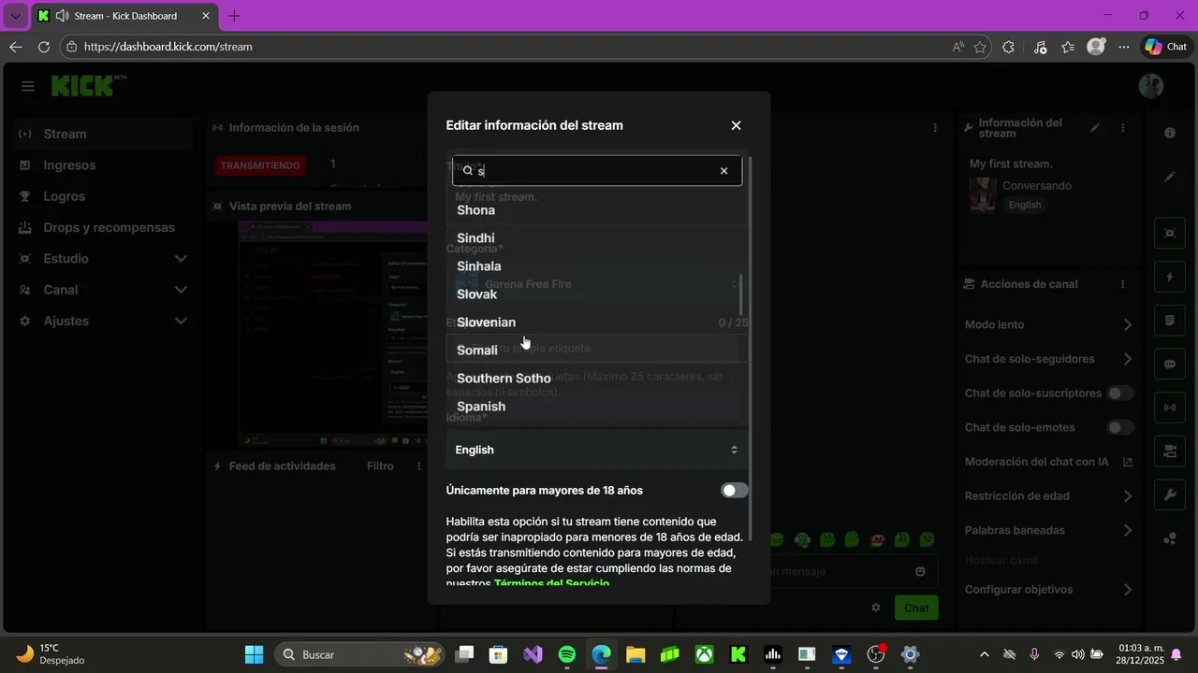Open Filtro in Feed de actividades

380,465
